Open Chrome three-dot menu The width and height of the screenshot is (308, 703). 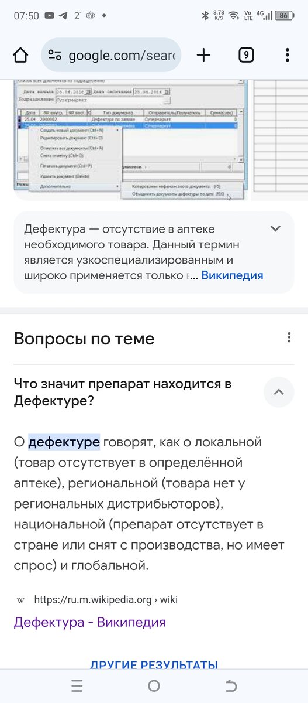tap(287, 55)
